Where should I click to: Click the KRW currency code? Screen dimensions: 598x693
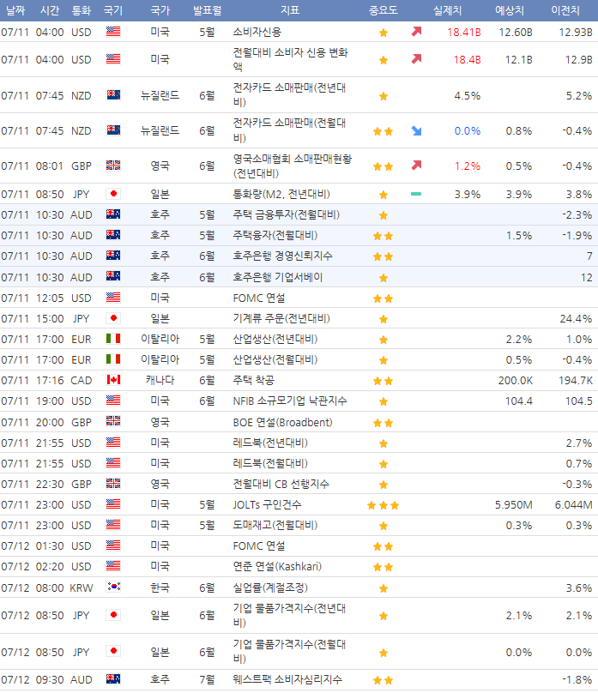pyautogui.click(x=82, y=588)
